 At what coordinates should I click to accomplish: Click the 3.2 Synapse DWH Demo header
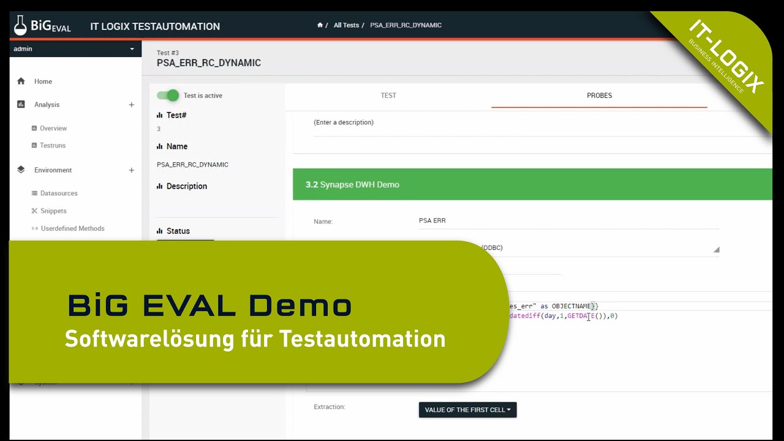[x=532, y=184]
